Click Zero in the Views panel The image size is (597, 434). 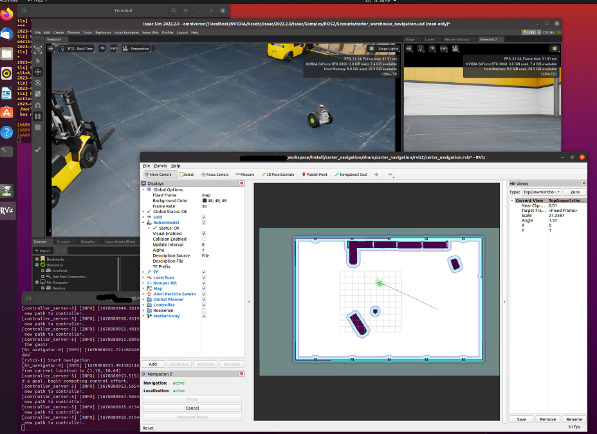(x=574, y=191)
